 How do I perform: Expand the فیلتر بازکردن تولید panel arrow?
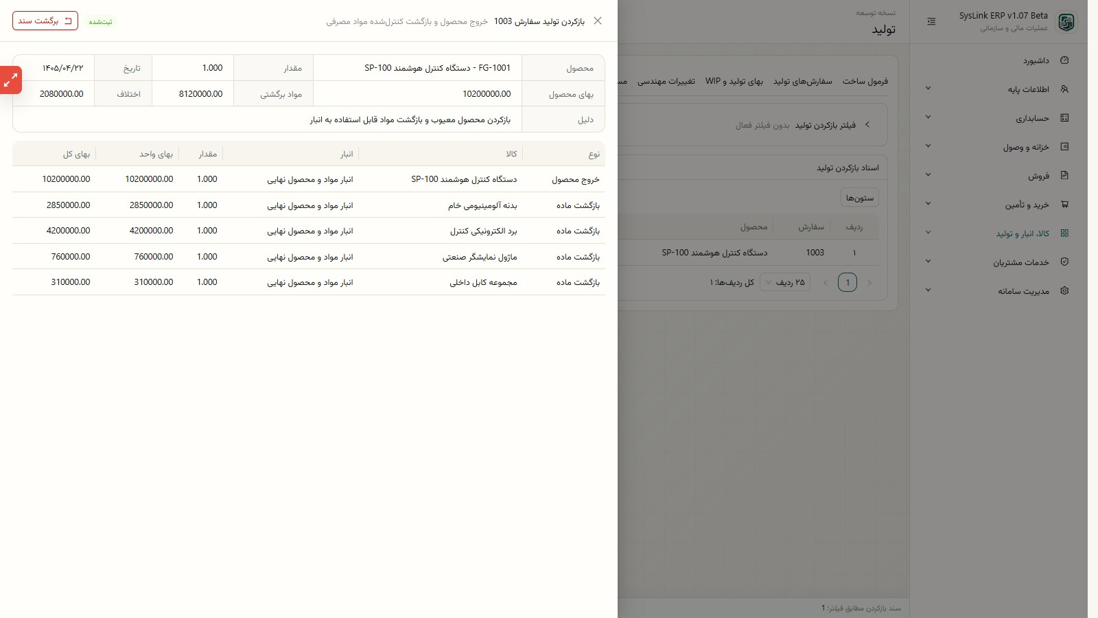(867, 124)
